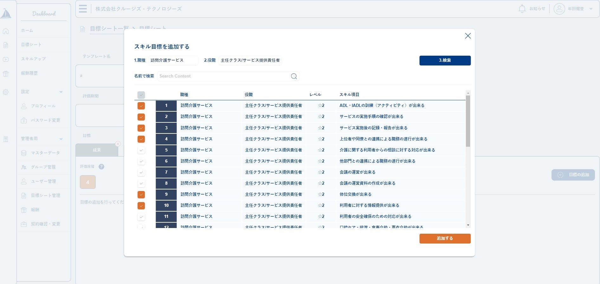Click the home icon in the narrow sidebar
The image size is (600, 284).
point(6,31)
